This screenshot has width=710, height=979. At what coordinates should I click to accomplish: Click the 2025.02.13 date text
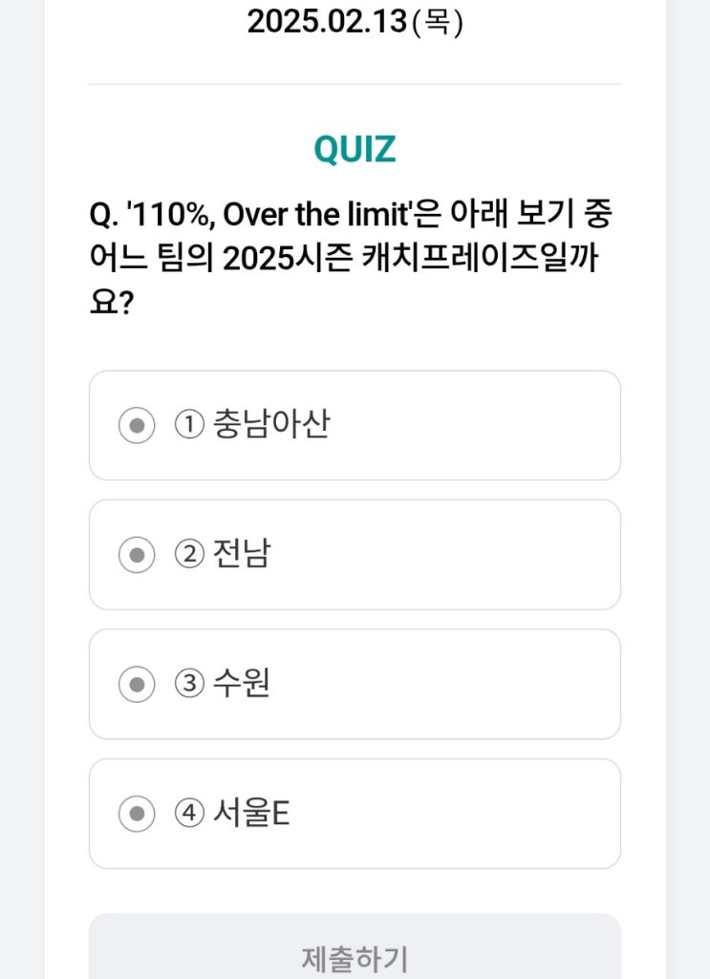(326, 21)
